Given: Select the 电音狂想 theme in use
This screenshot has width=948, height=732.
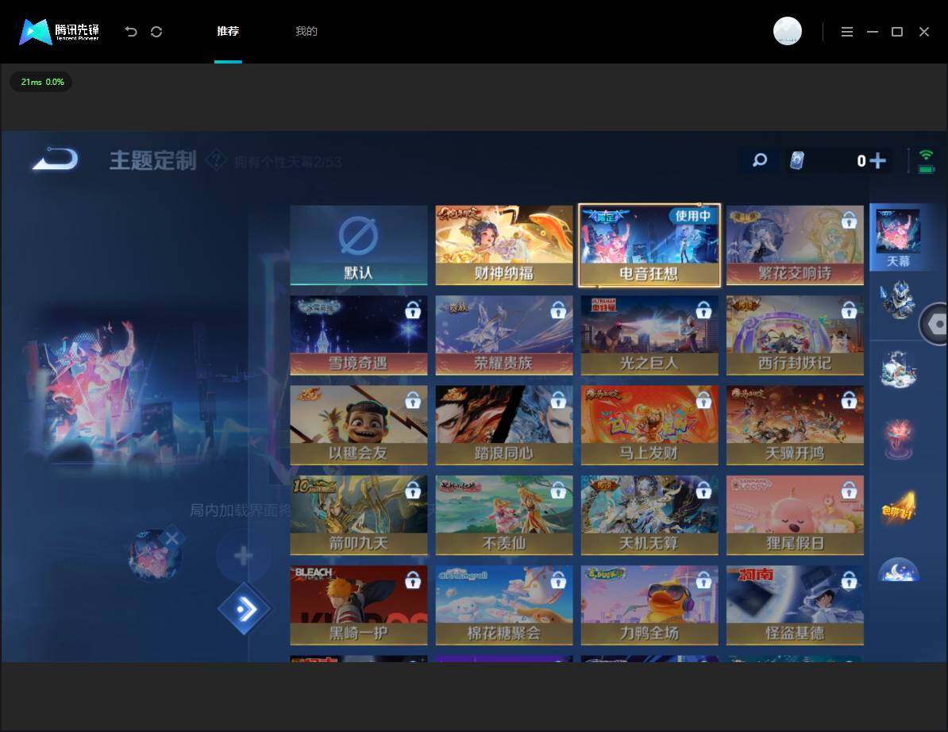Looking at the screenshot, I should tap(649, 245).
